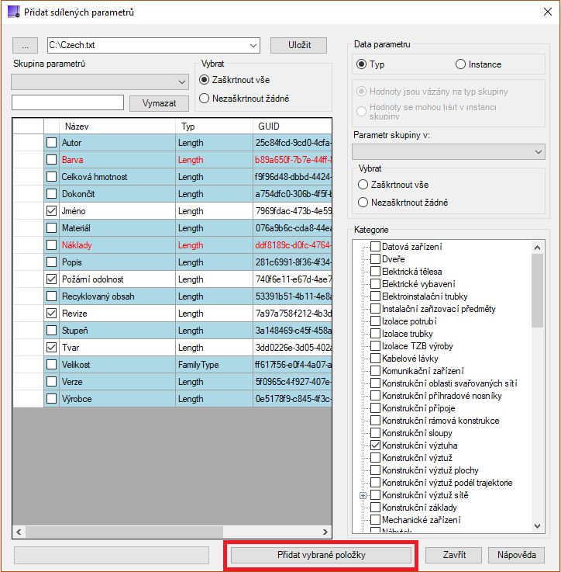This screenshot has width=561, height=572.
Task: Uncheck the Konstrukční výztuha category
Action: click(x=375, y=445)
